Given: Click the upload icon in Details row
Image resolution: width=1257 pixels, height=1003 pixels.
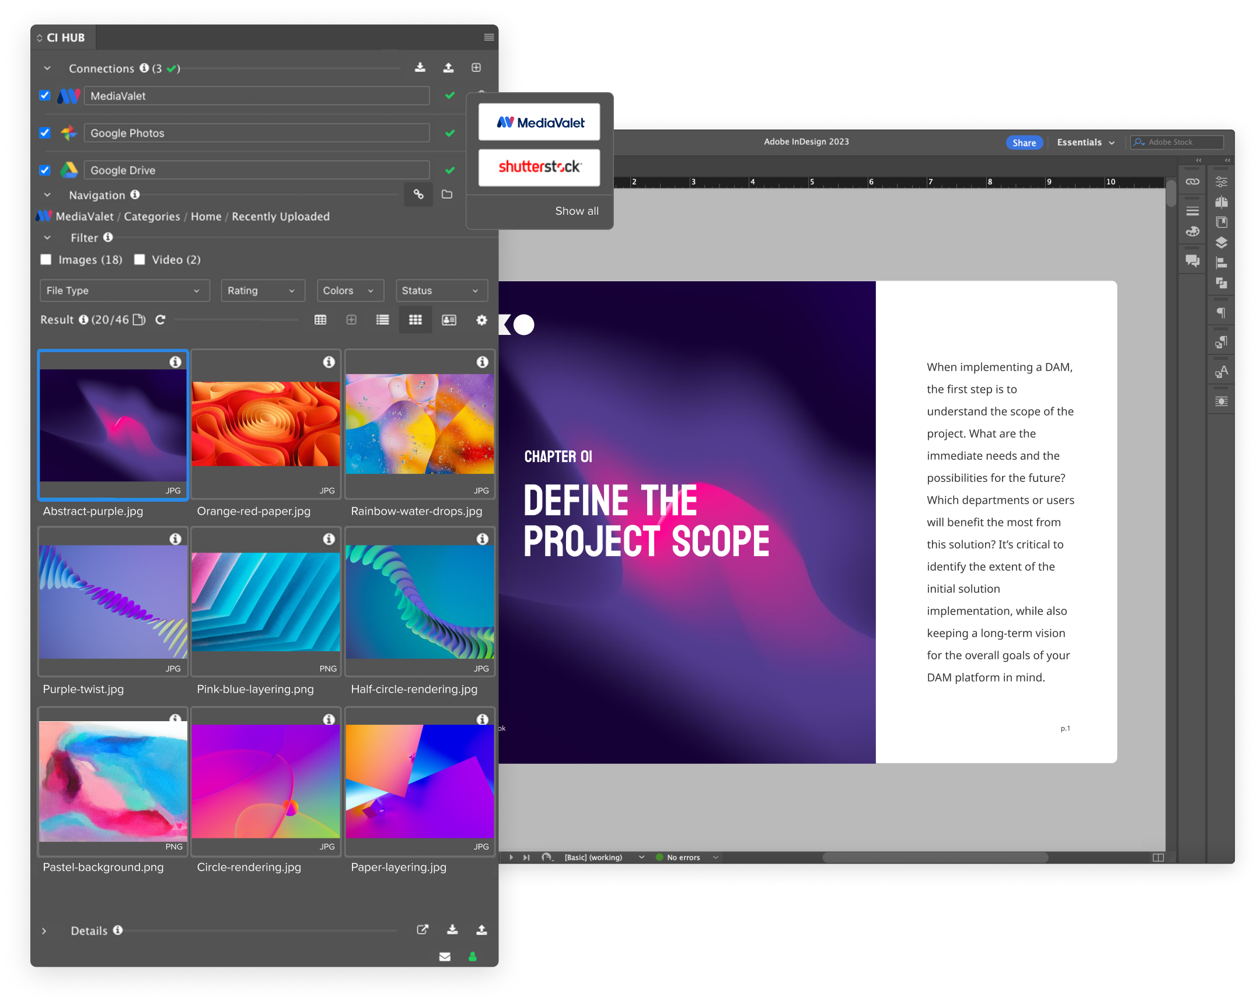Looking at the screenshot, I should pos(481,929).
